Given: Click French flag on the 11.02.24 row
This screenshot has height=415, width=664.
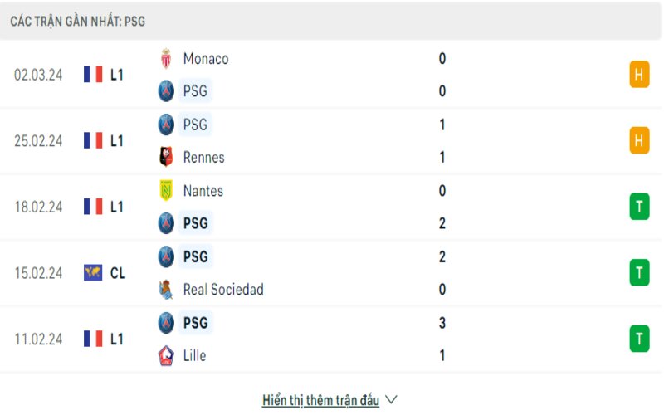Looking at the screenshot, I should click(93, 339).
